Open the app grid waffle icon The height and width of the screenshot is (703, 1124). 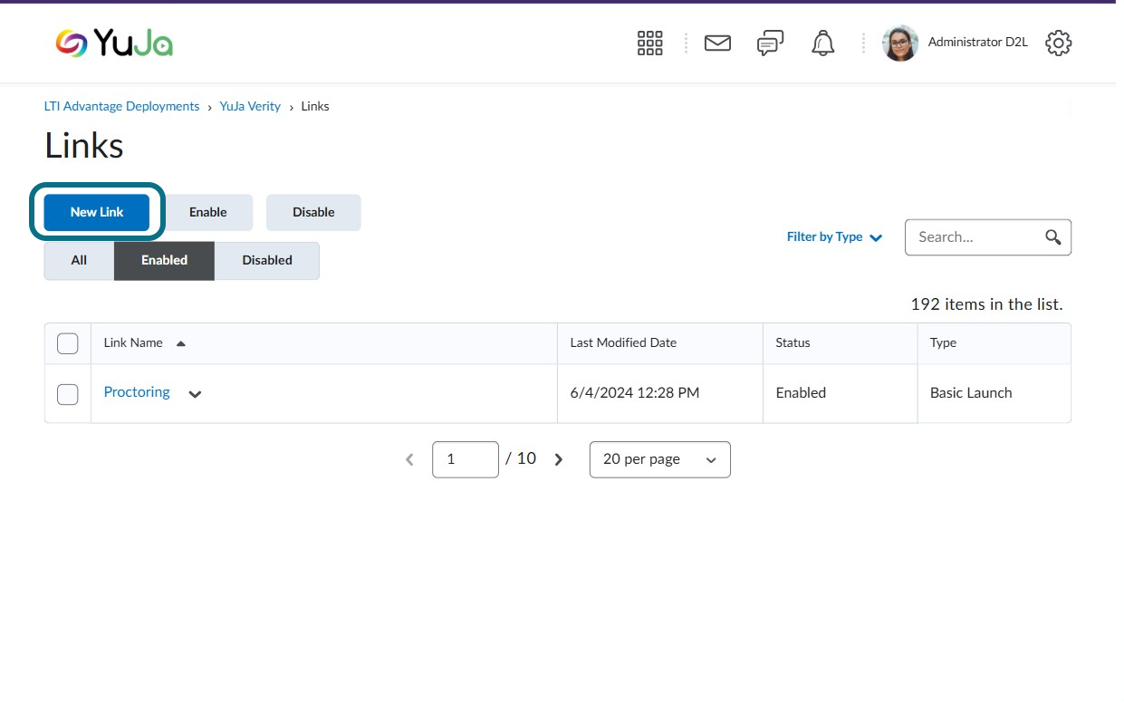click(x=649, y=43)
